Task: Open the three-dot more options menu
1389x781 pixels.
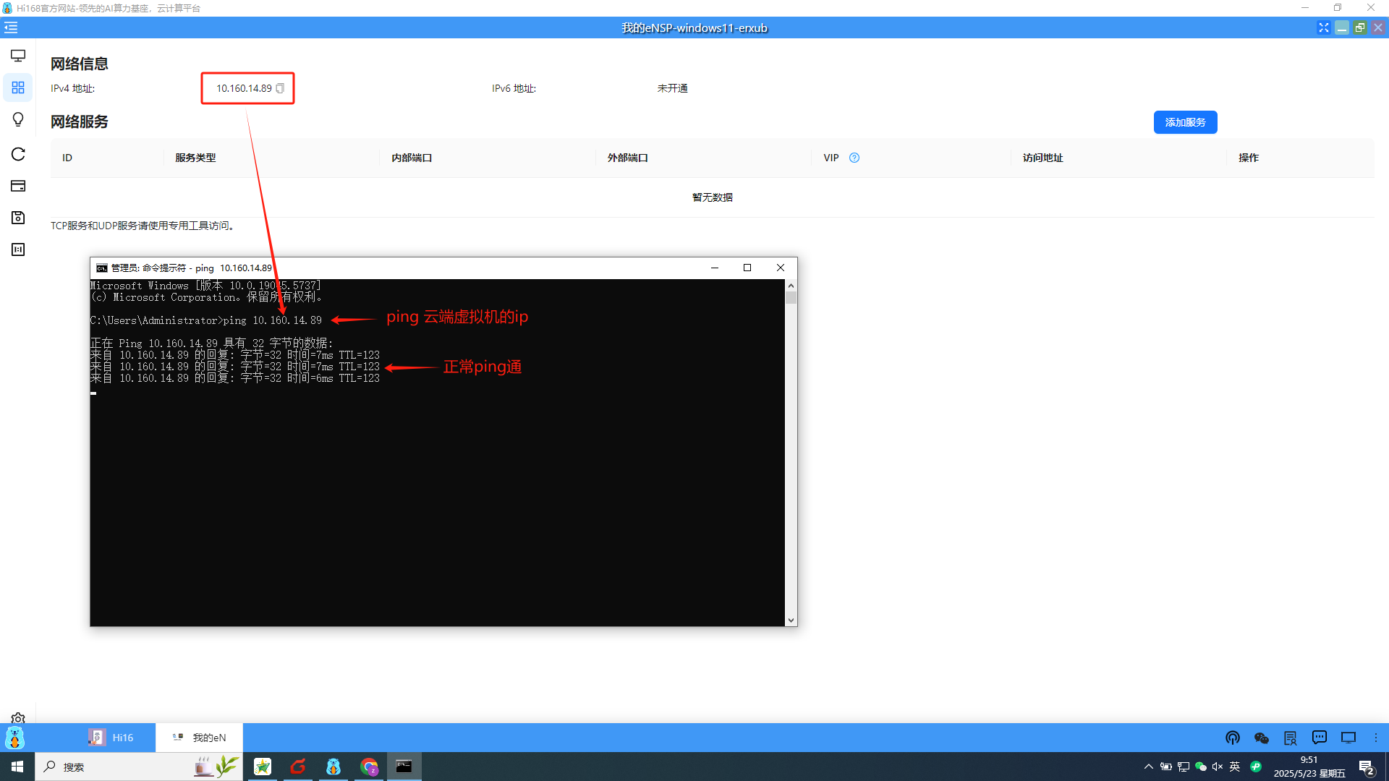Action: [x=1376, y=738]
